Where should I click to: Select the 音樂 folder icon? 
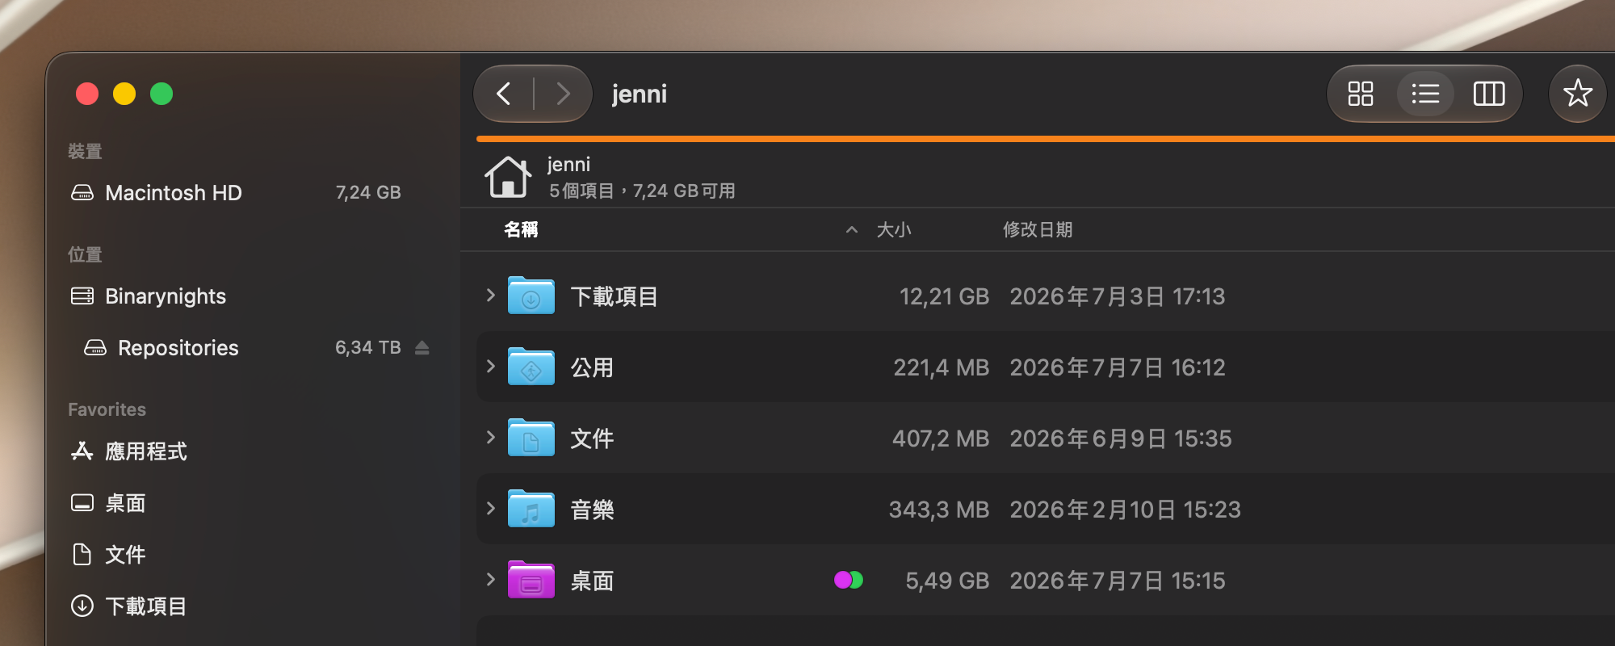click(531, 509)
